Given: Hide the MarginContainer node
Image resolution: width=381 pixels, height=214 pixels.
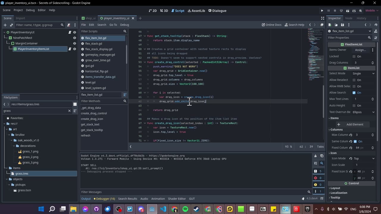Looking at the screenshot, I should (75, 43).
